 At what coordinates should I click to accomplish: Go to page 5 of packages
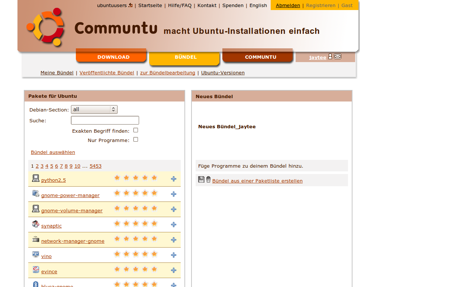click(52, 166)
